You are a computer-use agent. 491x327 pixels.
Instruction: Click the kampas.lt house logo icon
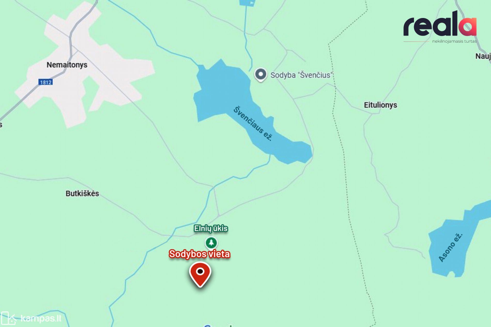(x=8, y=318)
